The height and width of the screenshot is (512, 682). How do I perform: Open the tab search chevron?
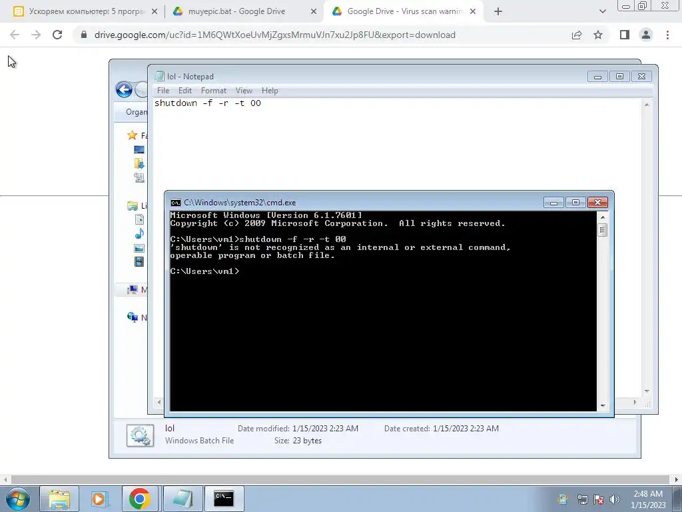pyautogui.click(x=602, y=12)
